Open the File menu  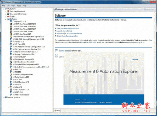(3, 6)
